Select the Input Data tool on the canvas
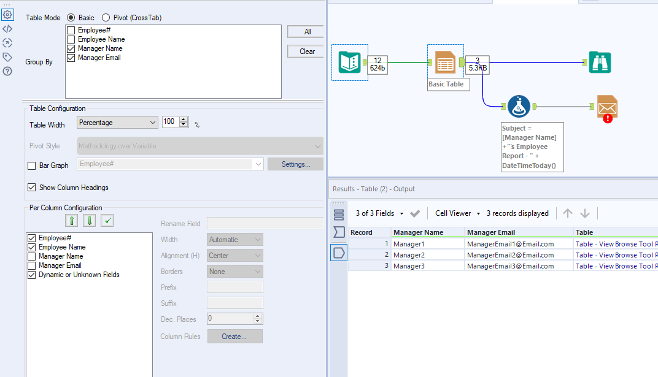This screenshot has width=658, height=377. coord(350,62)
